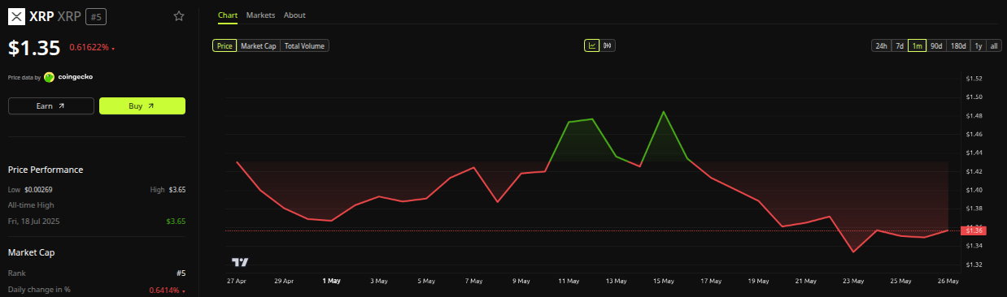Select the Price data toggle
The height and width of the screenshot is (297, 1007).
(x=225, y=45)
